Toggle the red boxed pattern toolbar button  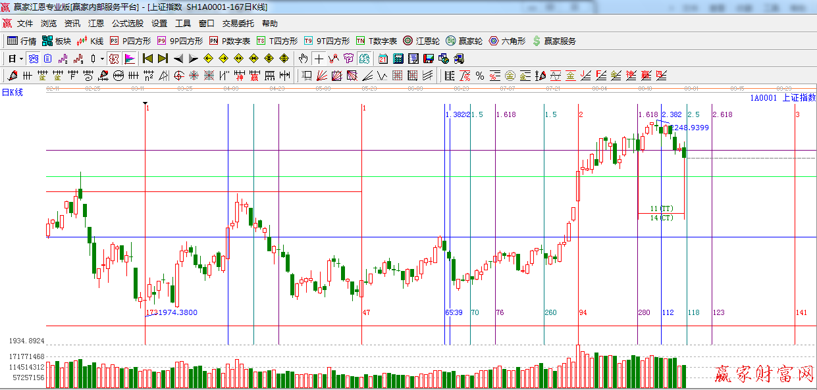(x=114, y=59)
